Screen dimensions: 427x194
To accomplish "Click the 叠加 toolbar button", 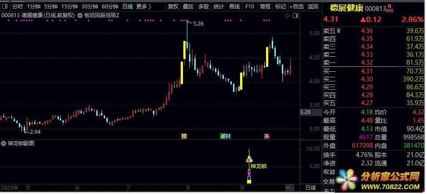I will pyautogui.click(x=188, y=7).
